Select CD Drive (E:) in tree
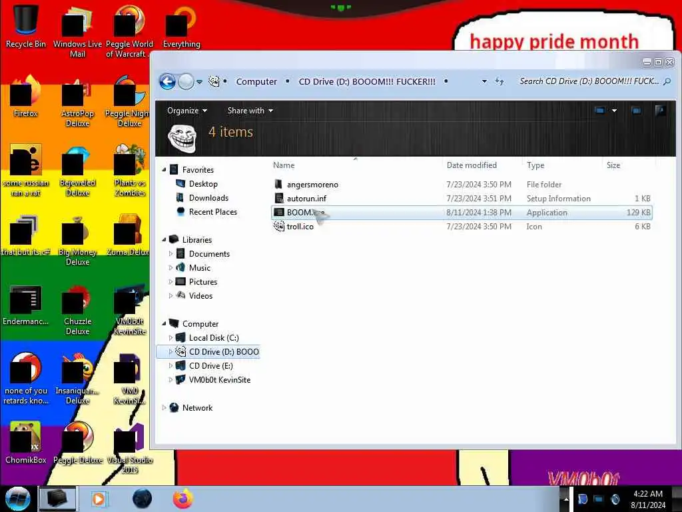682x512 pixels. tap(211, 366)
